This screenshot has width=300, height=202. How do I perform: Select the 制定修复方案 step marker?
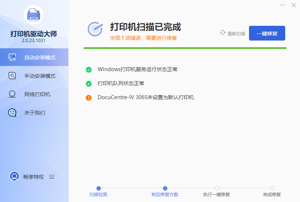pos(165,188)
